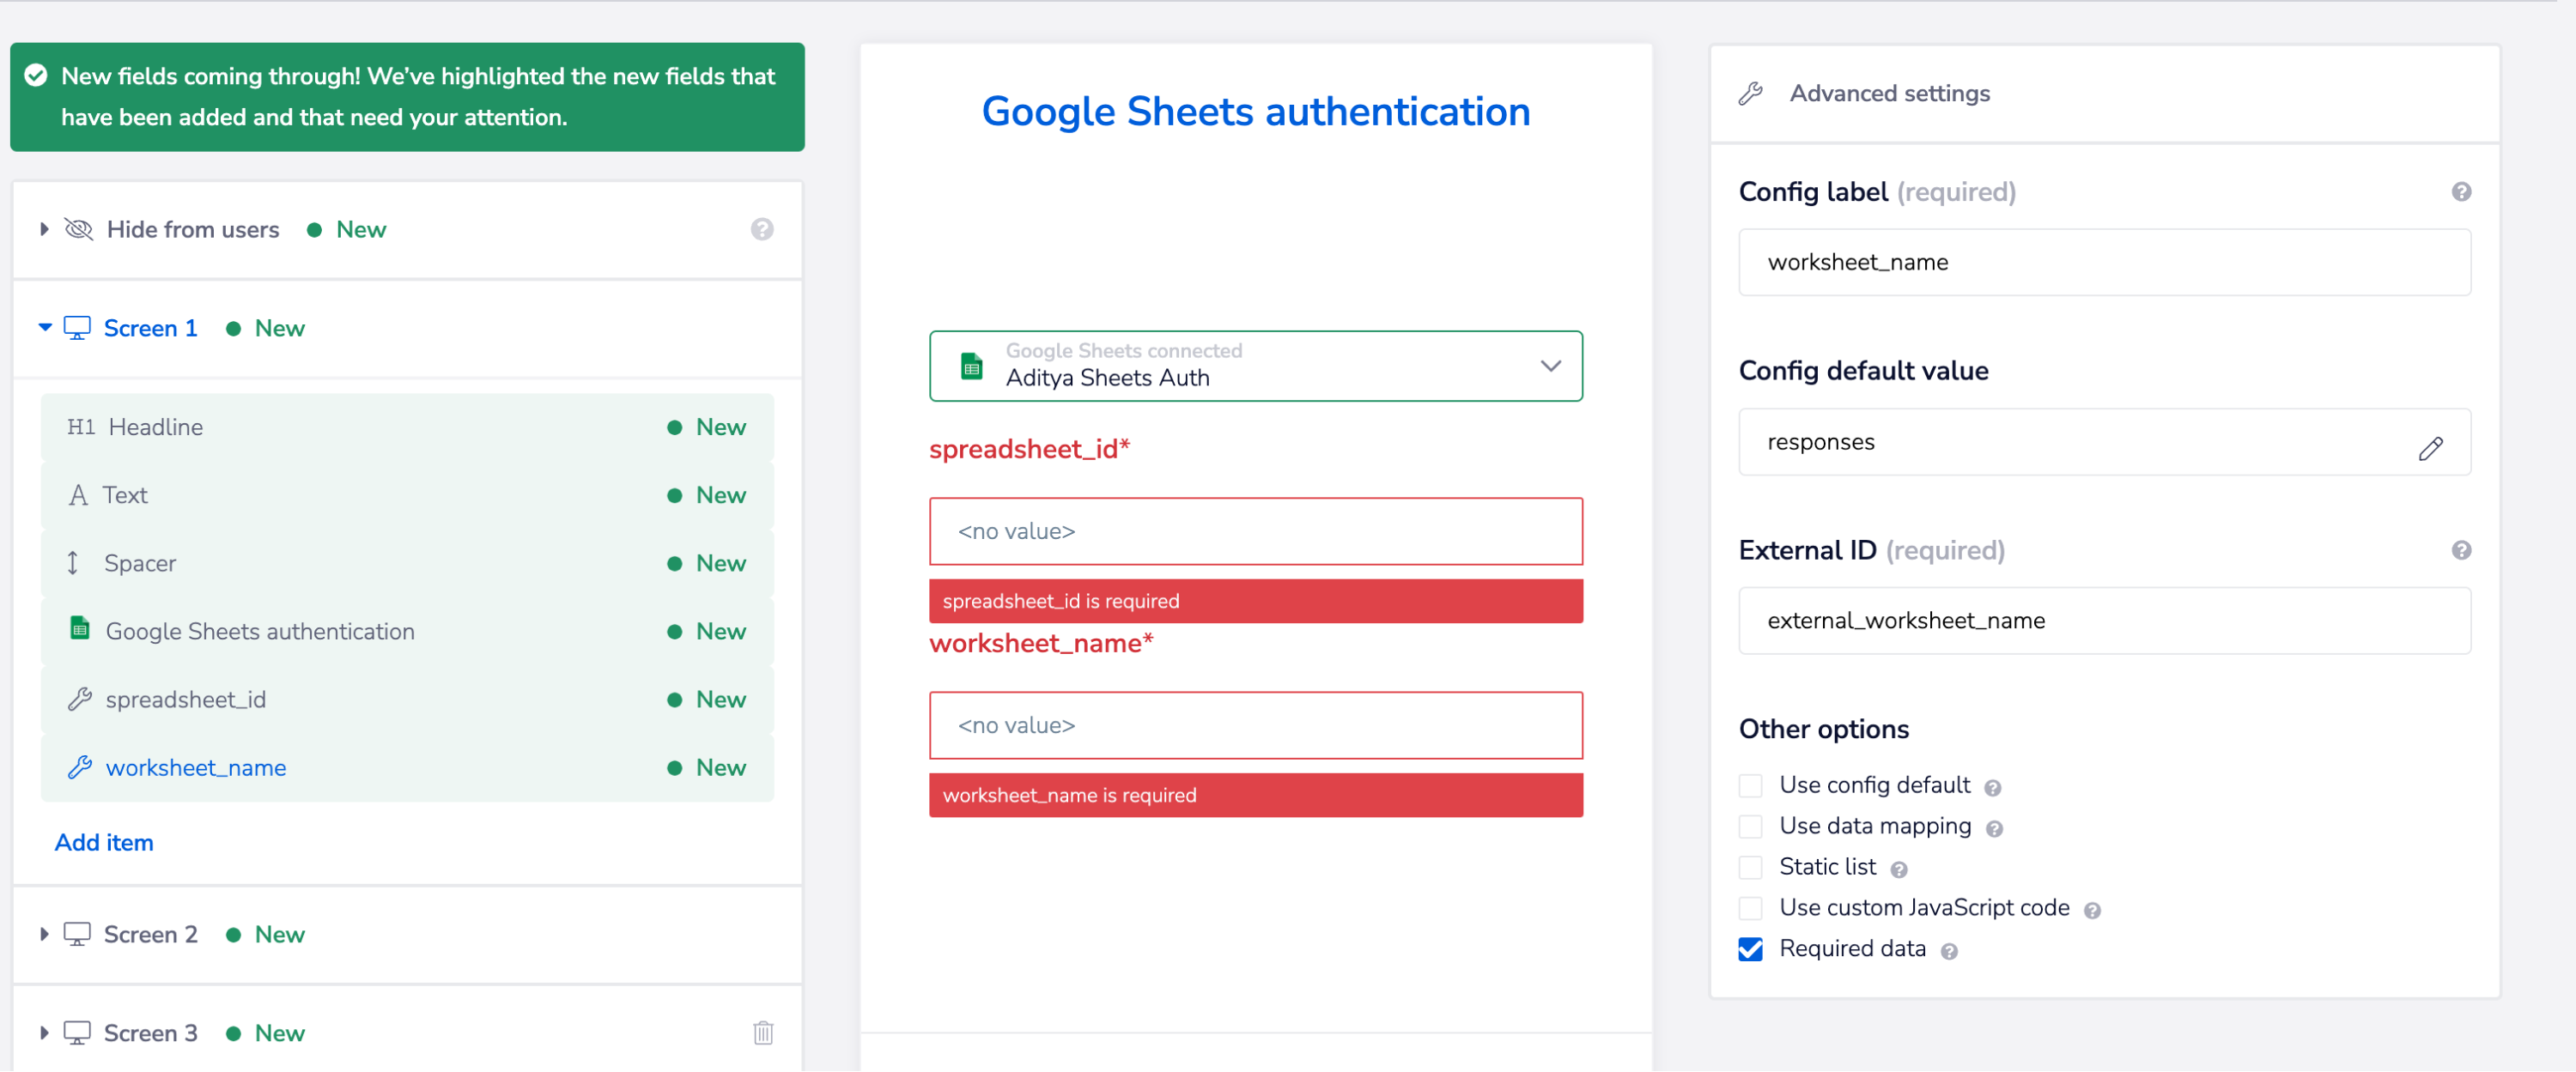Click the Google Sheets authentication icon in sidebar
Screen dimensions: 2576x1072
click(79, 630)
